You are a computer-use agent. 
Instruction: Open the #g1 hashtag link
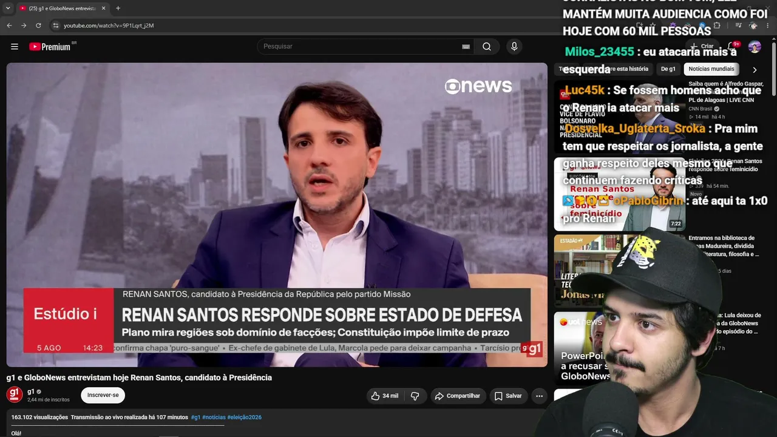pos(195,418)
